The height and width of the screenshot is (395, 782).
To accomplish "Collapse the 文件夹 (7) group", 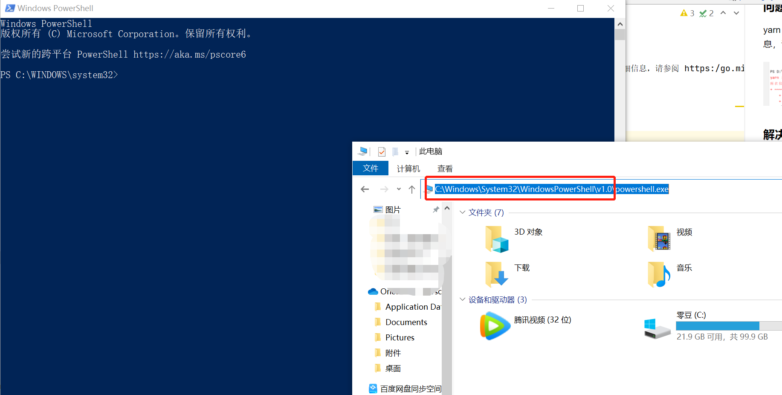I will (462, 212).
